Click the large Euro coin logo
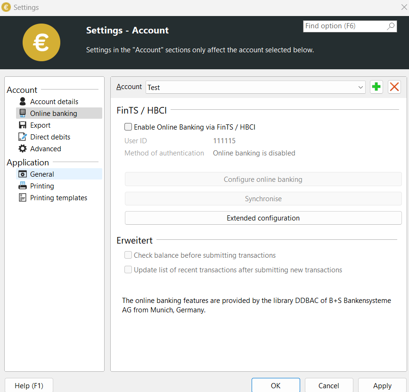409x392 pixels. (41, 42)
